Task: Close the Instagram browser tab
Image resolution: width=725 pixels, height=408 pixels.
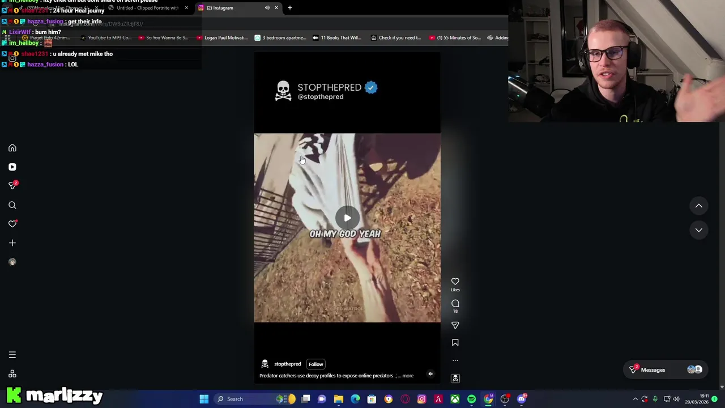Action: point(276,8)
